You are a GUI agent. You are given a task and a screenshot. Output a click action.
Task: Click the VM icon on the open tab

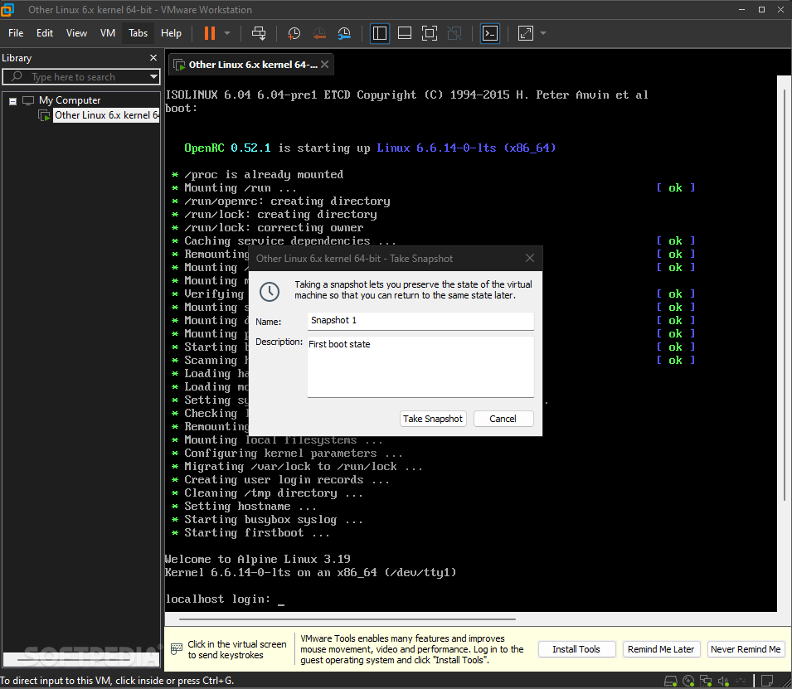[179, 65]
